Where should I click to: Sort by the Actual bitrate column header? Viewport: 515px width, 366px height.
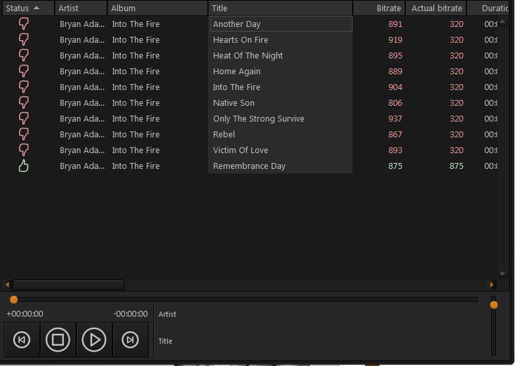point(436,8)
